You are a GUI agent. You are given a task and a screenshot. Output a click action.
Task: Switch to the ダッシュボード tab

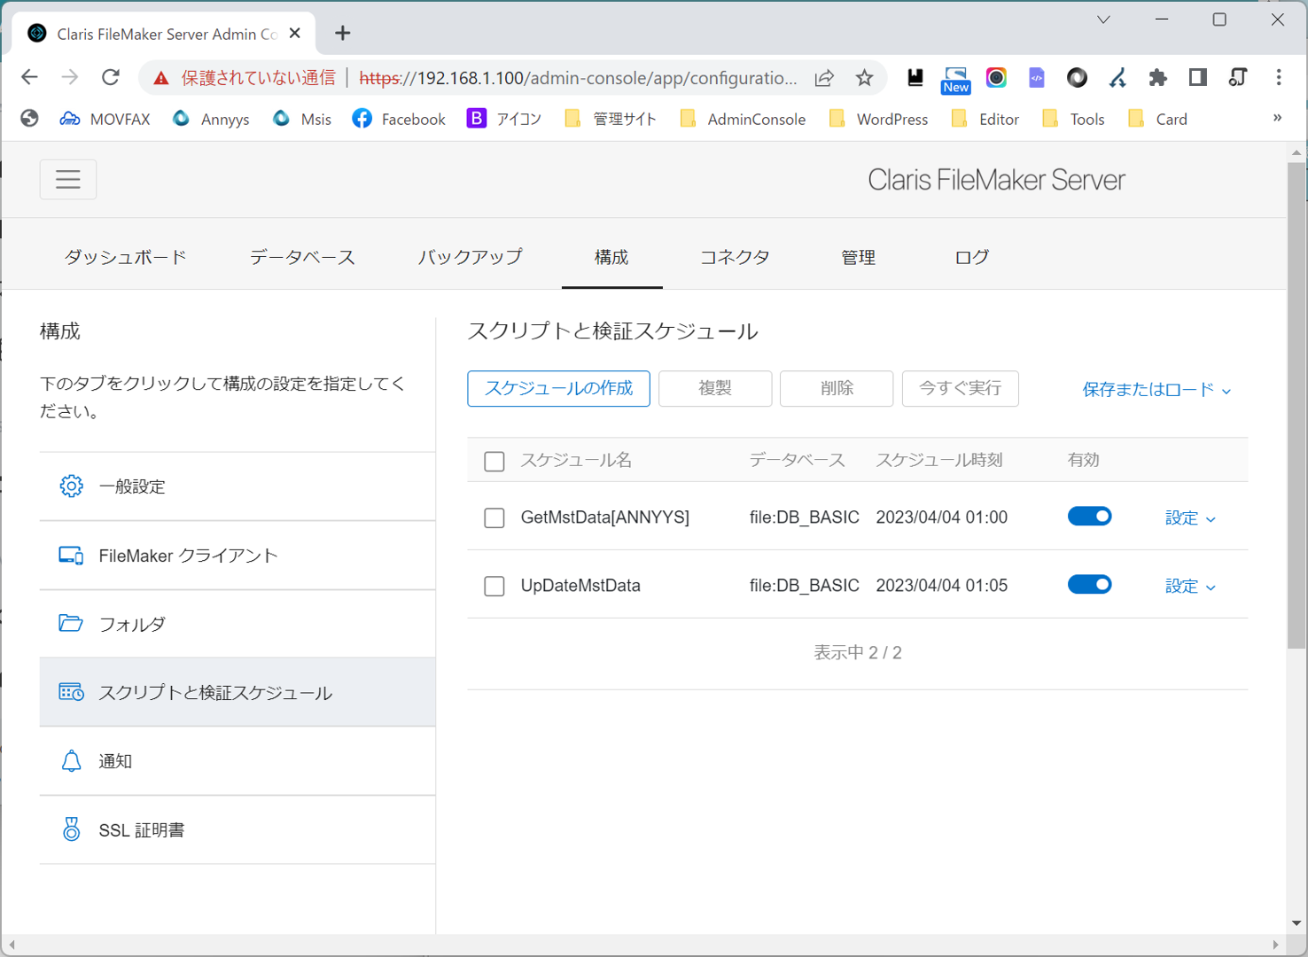click(x=125, y=257)
